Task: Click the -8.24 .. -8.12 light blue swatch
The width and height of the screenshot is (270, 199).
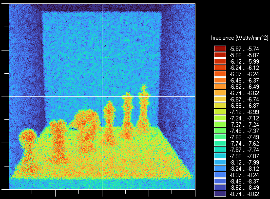Action: (x=220, y=168)
